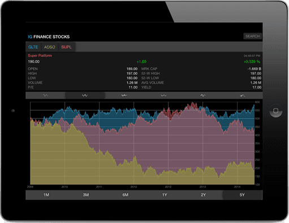289x223 pixels.
Task: Click the OPEN label
Action: [33, 69]
